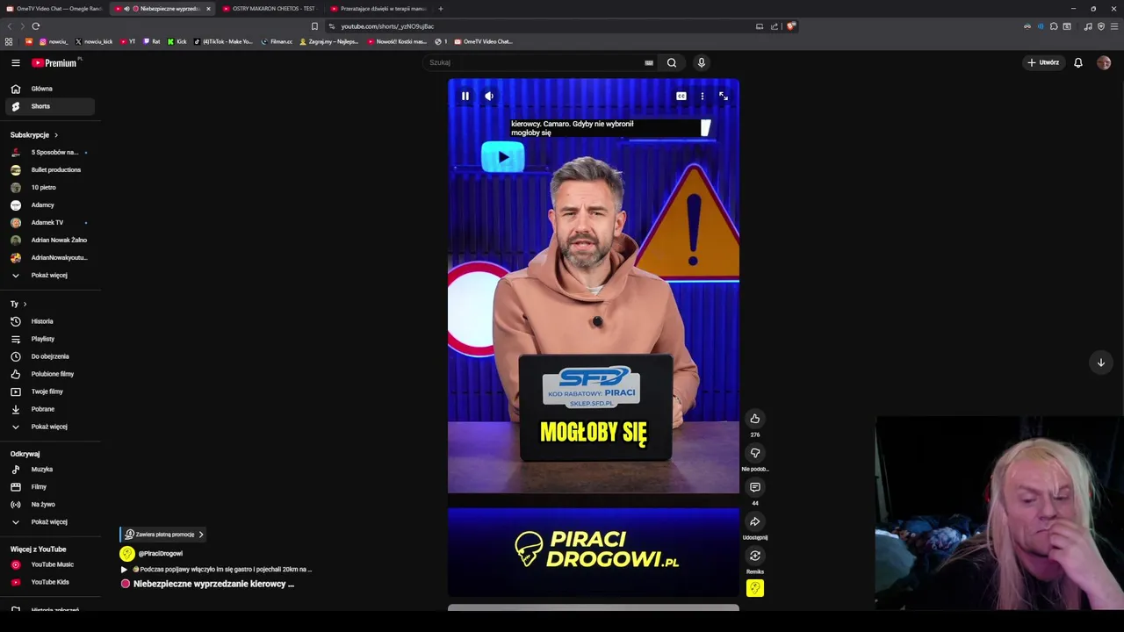The width and height of the screenshot is (1124, 632).
Task: Open the Remiks option
Action: 755,556
